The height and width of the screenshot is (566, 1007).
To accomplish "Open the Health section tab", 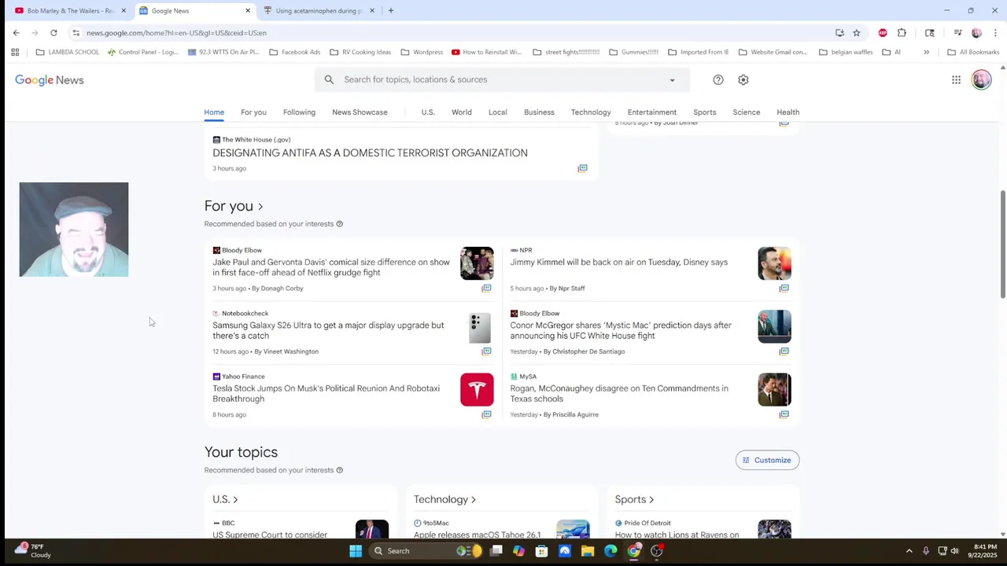I will pos(788,112).
